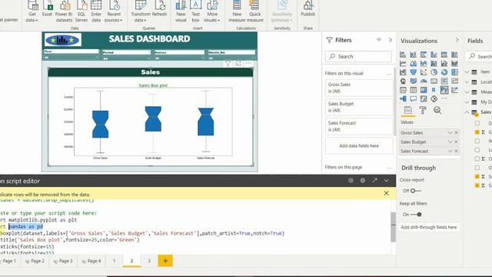Viewport: 492px width, 277px height.
Task: Switch to the Format paint roller tab
Action: 423,110
